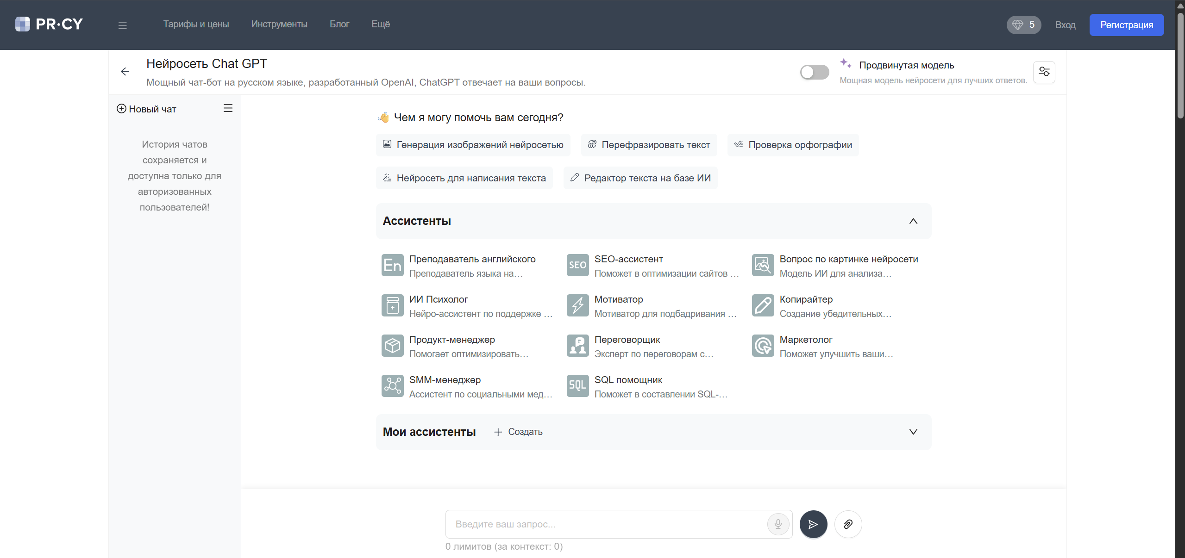This screenshot has height=558, width=1185.
Task: Click the page vertical scrollbar
Action: (x=1180, y=65)
